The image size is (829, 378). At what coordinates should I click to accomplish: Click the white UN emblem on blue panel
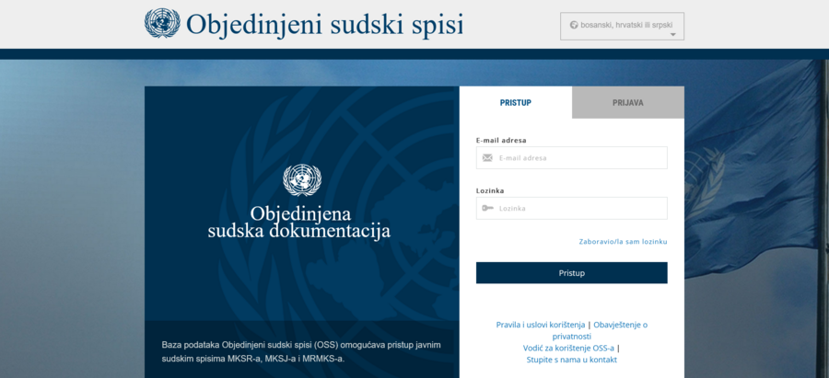point(302,180)
